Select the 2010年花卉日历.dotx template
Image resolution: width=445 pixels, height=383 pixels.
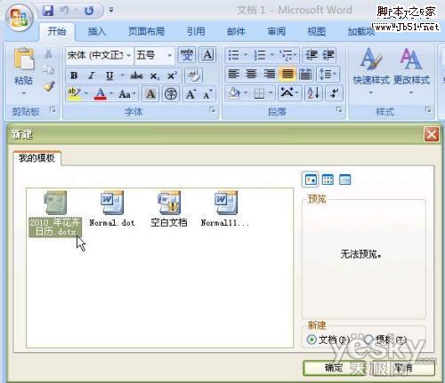(55, 213)
